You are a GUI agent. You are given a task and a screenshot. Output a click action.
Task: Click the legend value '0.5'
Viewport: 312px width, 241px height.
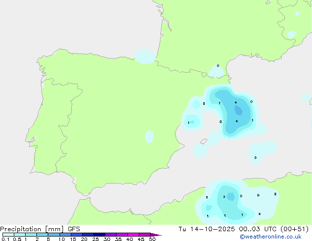pos(17,239)
